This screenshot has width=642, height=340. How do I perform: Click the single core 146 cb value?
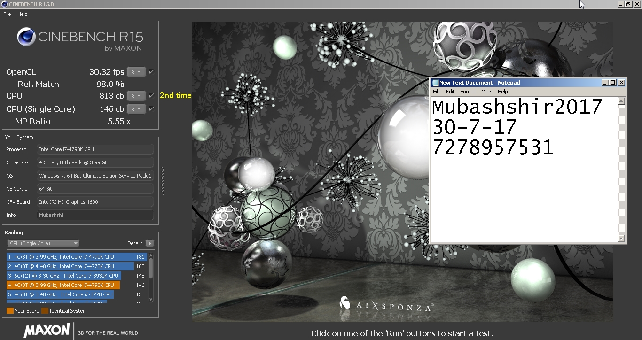click(x=112, y=109)
